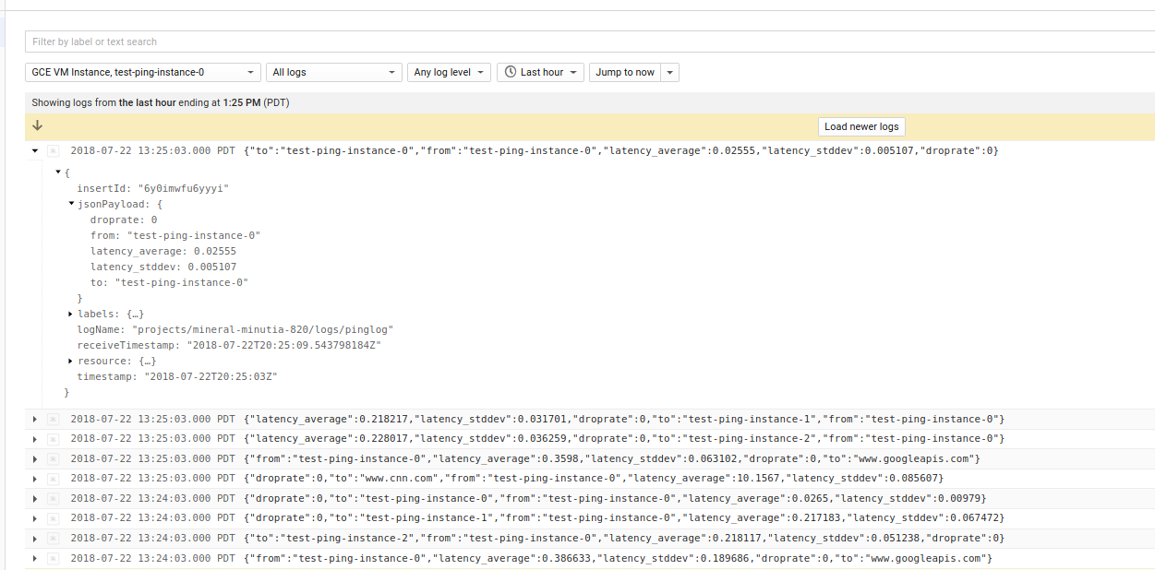The height and width of the screenshot is (570, 1155).
Task: Click the Load newer logs button
Action: pos(860,126)
